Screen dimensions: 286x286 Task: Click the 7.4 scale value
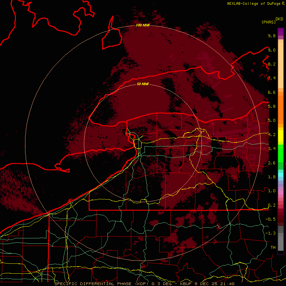click(x=272, y=78)
